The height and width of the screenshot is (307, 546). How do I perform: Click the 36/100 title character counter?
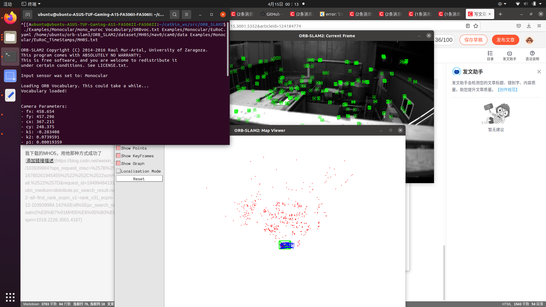point(444,40)
